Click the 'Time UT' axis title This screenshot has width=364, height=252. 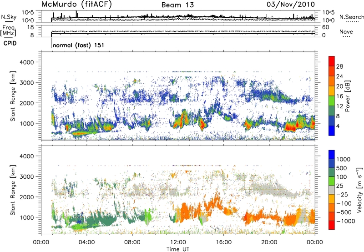click(178, 249)
